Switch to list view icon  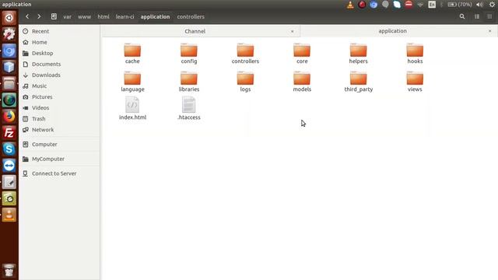[477, 16]
